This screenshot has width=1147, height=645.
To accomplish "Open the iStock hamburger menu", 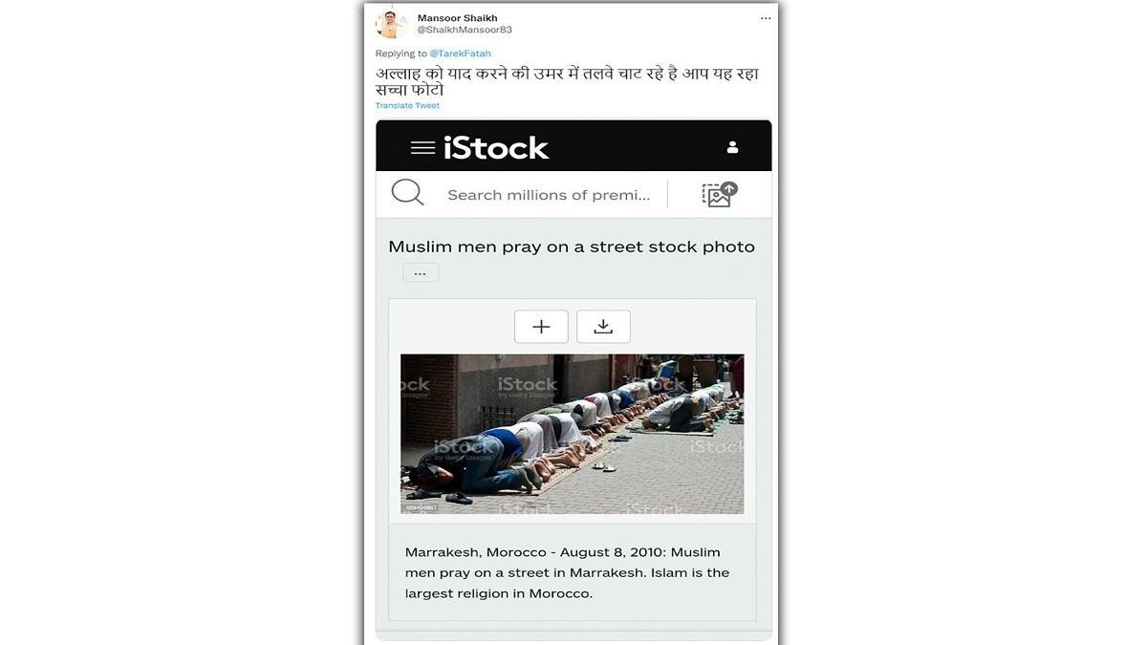I will click(x=422, y=147).
